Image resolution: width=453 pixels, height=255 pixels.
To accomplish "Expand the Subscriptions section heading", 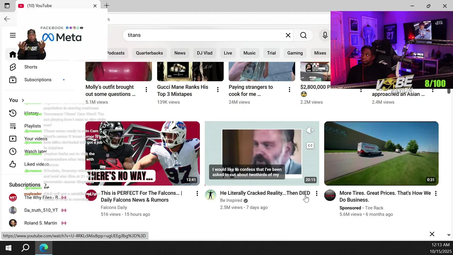I will (x=28, y=185).
